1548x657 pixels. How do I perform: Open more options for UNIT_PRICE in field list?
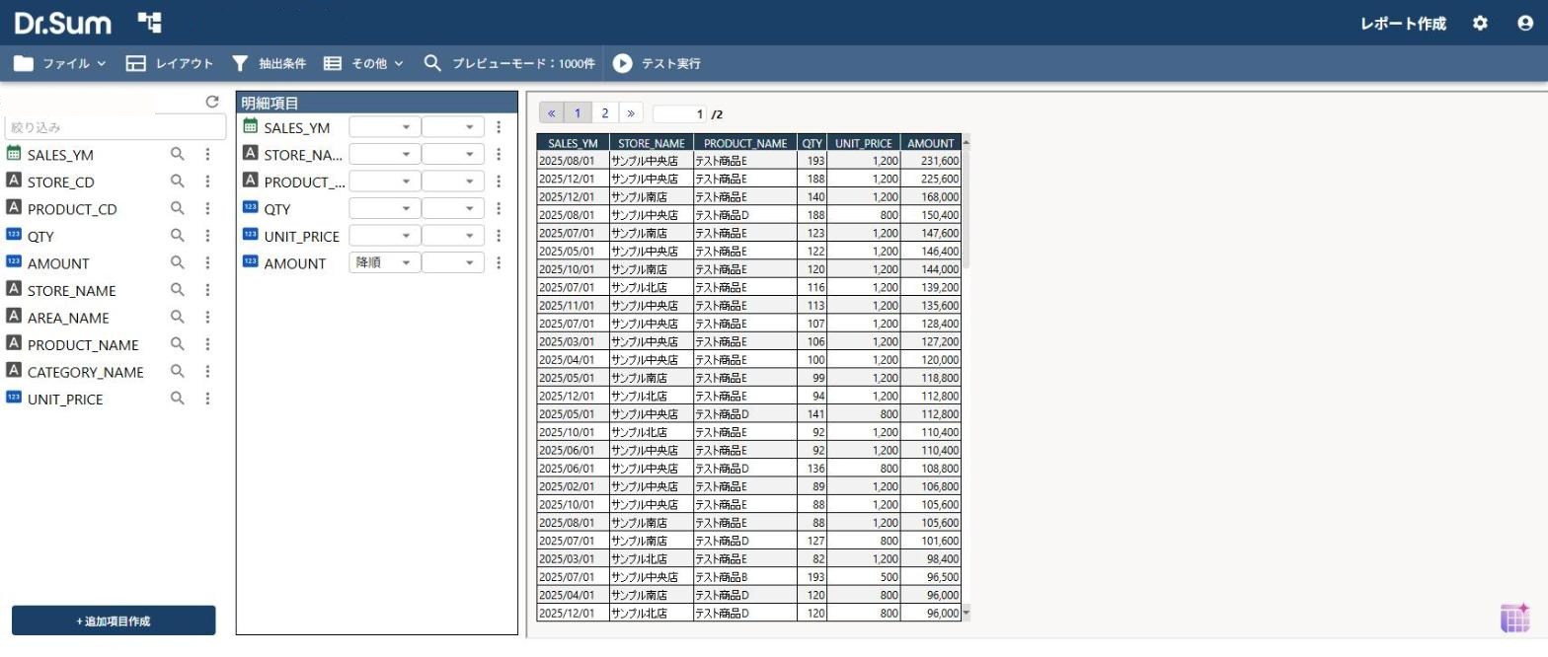coord(207,399)
